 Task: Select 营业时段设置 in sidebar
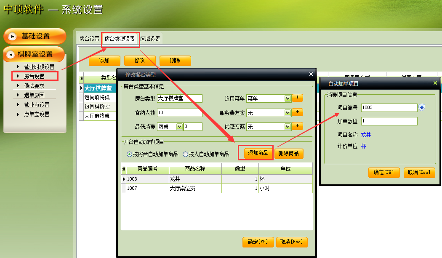coord(39,67)
